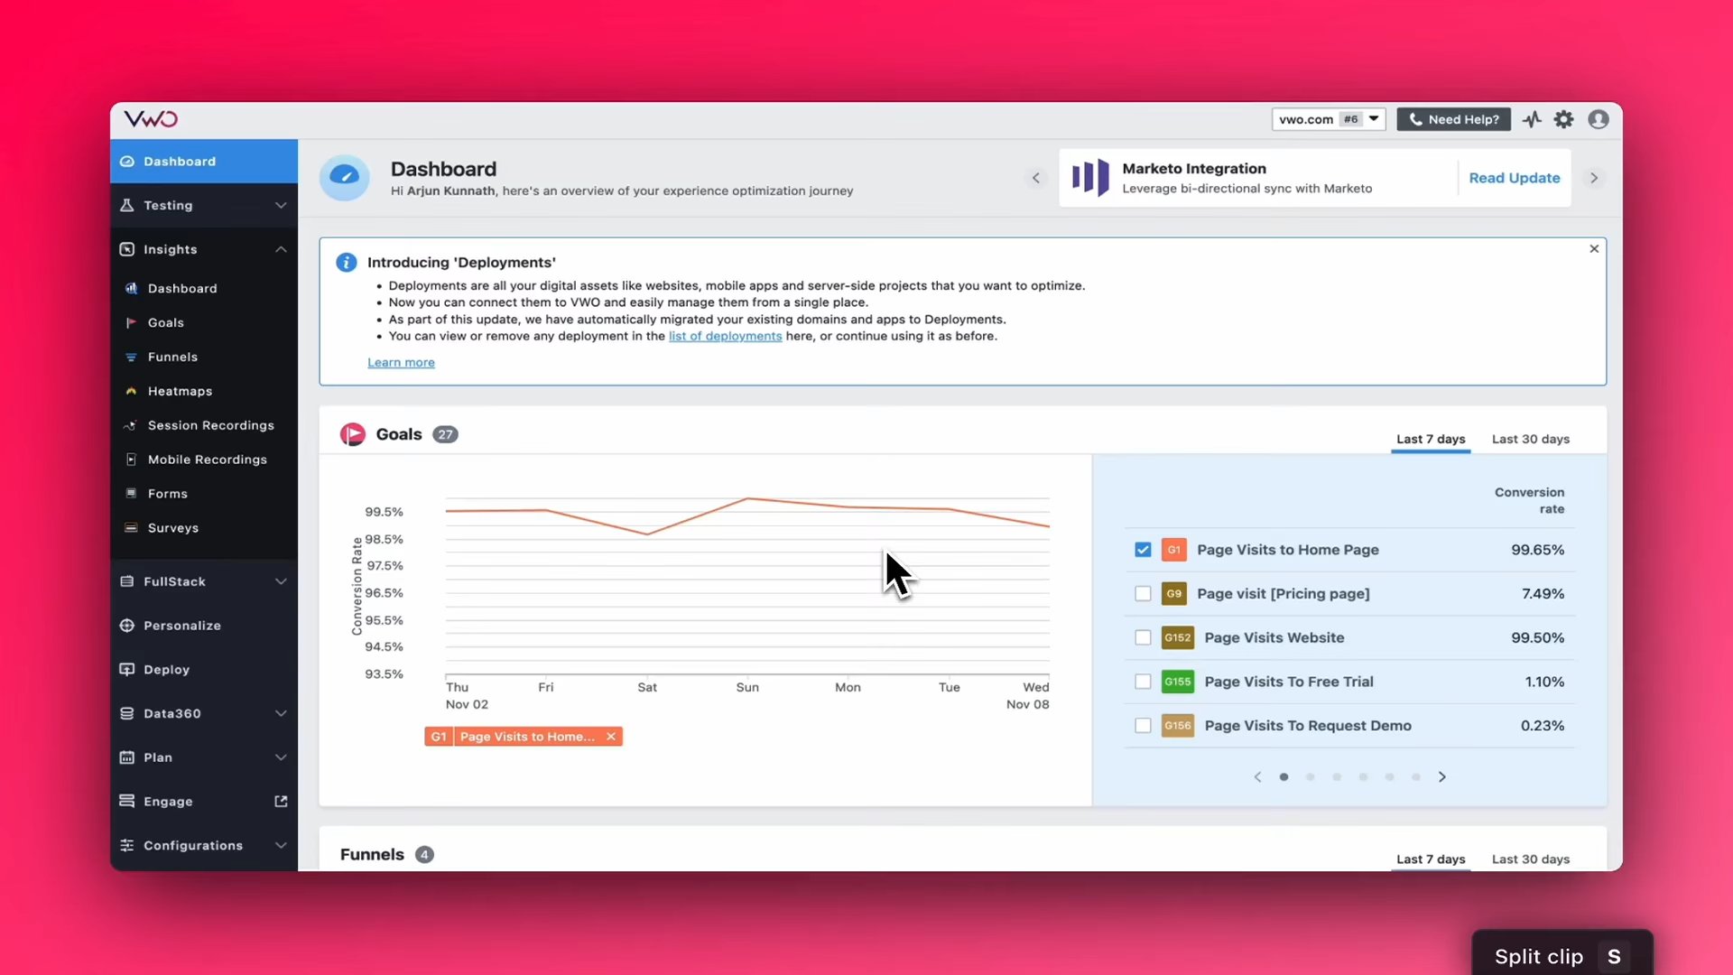Open the Personalize section
This screenshot has height=975, width=1733.
tap(181, 625)
